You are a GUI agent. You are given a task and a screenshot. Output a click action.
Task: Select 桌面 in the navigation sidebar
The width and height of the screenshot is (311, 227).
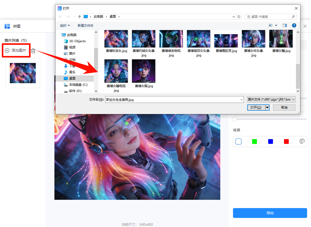[x=73, y=78]
